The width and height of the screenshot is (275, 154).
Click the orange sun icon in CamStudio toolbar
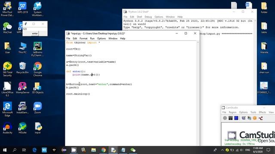pos(255,118)
